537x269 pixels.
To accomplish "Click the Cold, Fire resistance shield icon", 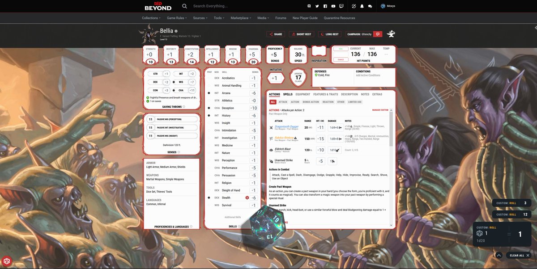I will (x=316, y=75).
